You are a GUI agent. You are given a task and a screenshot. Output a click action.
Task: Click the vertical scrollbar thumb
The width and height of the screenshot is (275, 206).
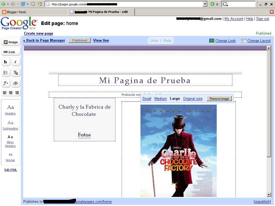coord(269,103)
